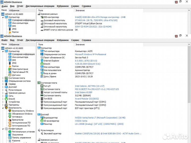The height and width of the screenshot is (143, 191).
Task: Select the DTSOFT Virtual CdRom Device value
Action: coord(88,24)
